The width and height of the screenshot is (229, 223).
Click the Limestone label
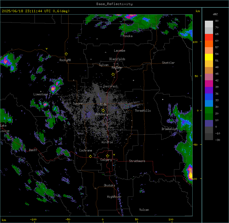click(x=41, y=94)
